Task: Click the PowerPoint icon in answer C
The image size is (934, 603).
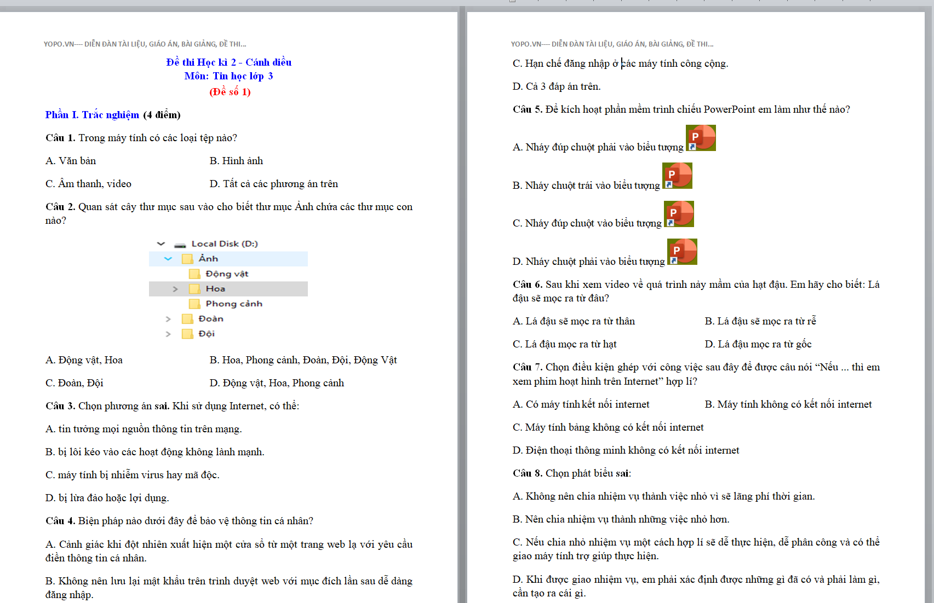Action: [679, 214]
